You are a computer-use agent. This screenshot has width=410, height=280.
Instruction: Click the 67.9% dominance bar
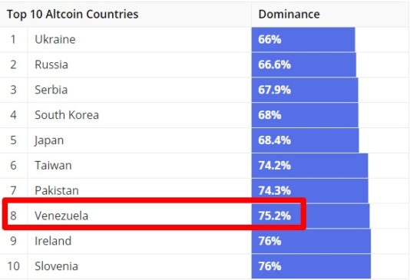point(305,90)
